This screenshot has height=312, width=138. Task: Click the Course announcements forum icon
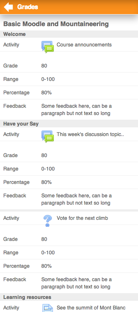[48, 47]
